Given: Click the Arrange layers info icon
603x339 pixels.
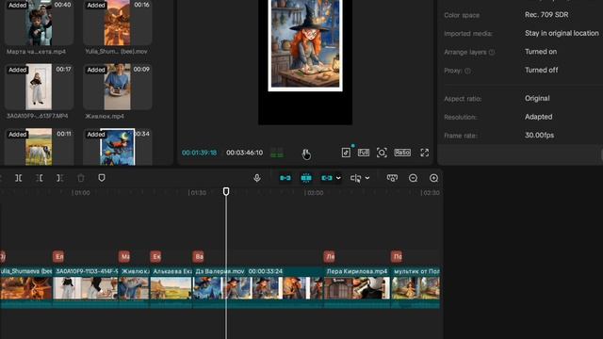Looking at the screenshot, I should coord(492,53).
